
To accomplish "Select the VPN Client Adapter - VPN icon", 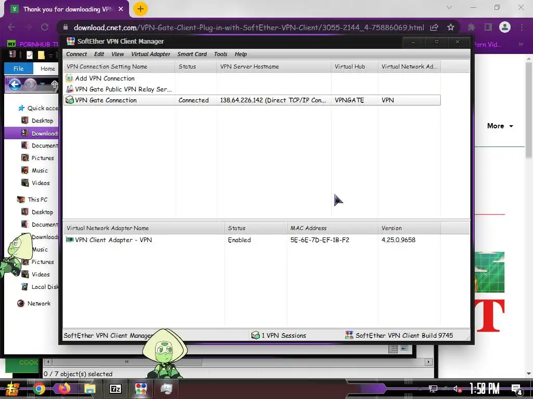I will pyautogui.click(x=69, y=240).
